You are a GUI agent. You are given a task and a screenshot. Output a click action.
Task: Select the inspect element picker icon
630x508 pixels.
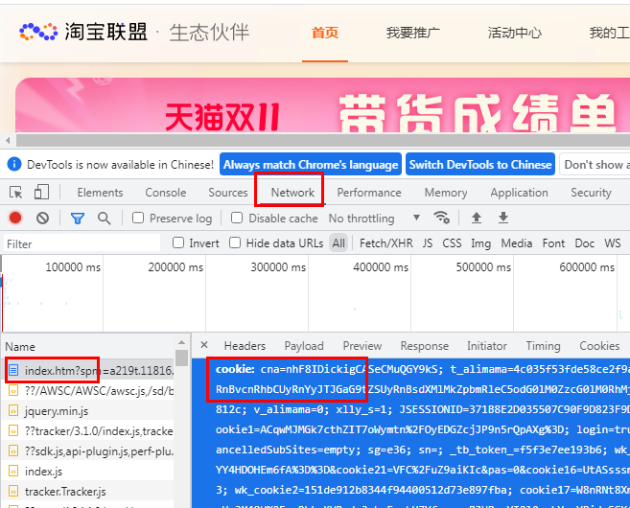(x=16, y=193)
